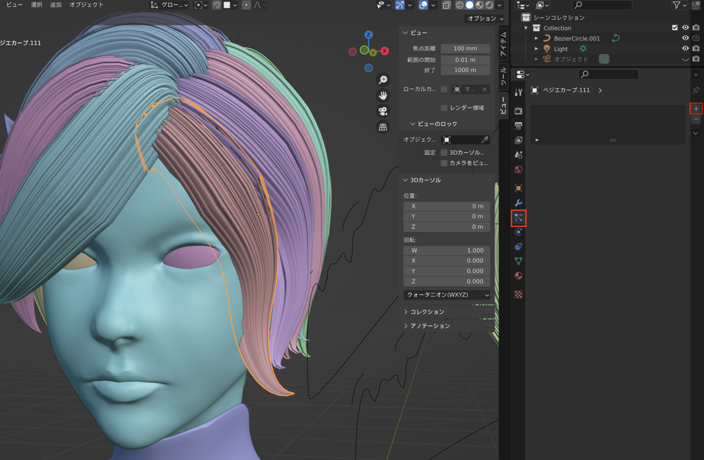The image size is (704, 460).
Task: Open the ビュー menu in header
Action: [x=14, y=5]
